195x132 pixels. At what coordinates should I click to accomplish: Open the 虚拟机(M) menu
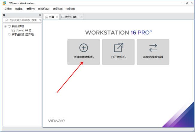(x=44, y=9)
